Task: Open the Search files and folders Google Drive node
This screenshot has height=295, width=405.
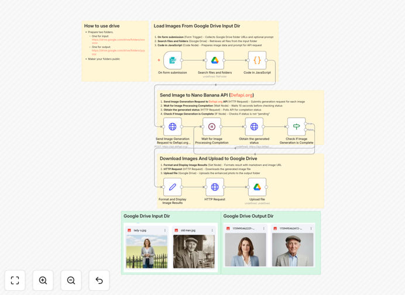Action: [x=215, y=60]
